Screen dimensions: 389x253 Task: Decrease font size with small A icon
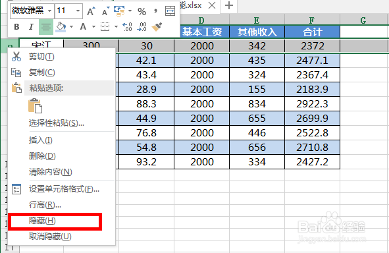106,11
